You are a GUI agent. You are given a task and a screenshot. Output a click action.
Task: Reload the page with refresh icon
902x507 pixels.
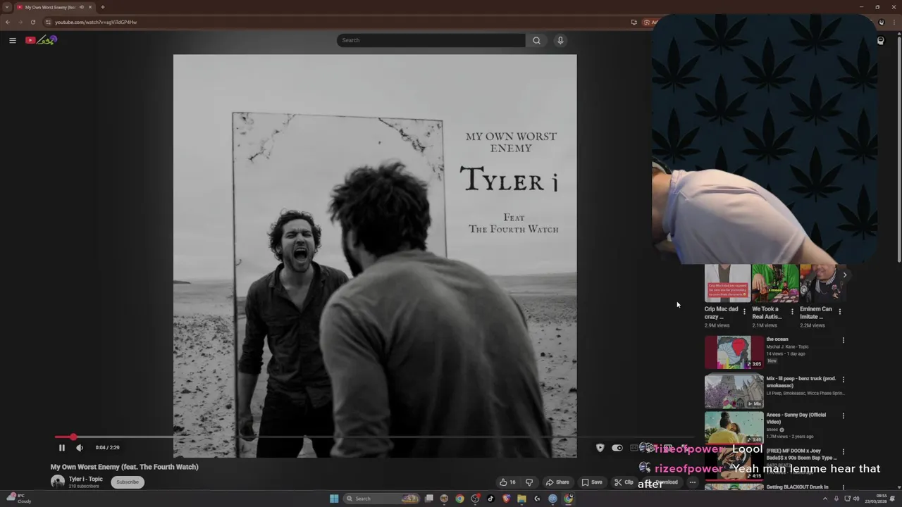[32, 22]
